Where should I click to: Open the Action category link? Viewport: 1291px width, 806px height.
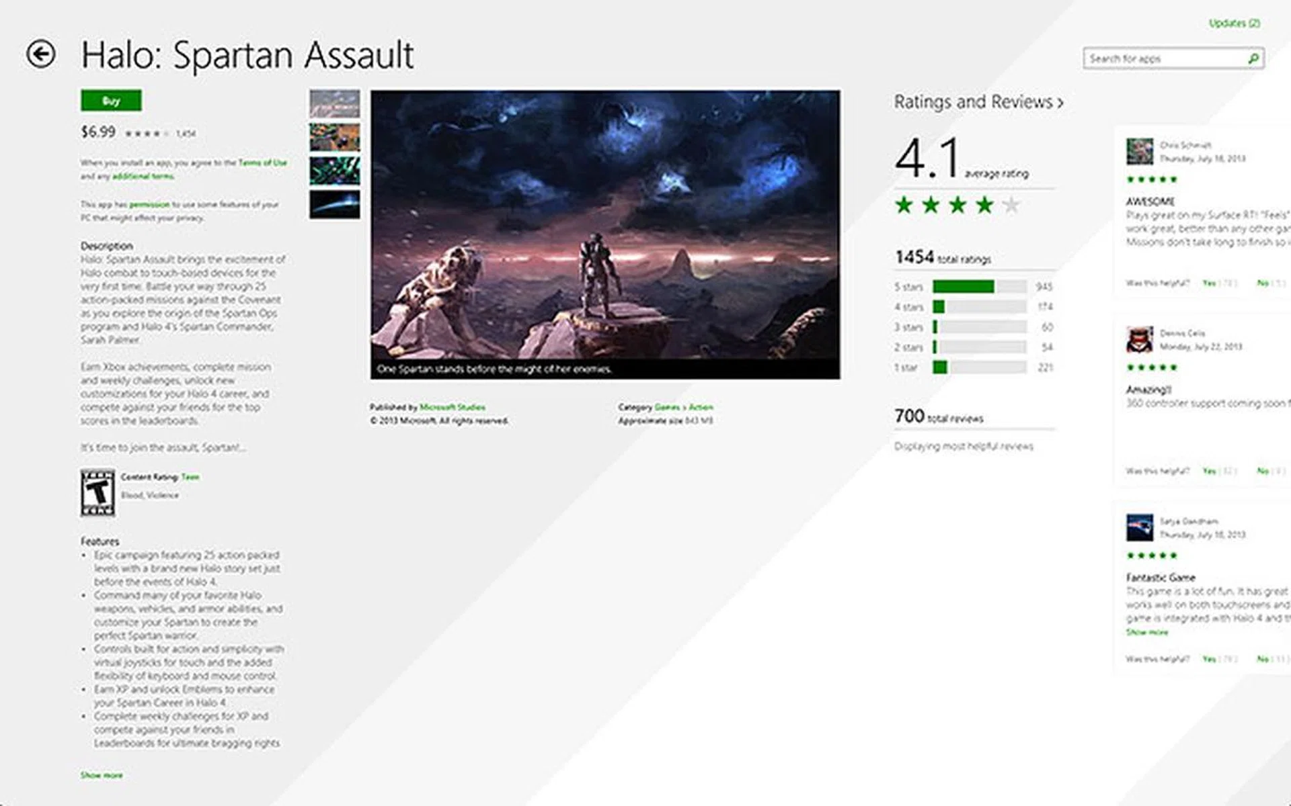tap(701, 407)
